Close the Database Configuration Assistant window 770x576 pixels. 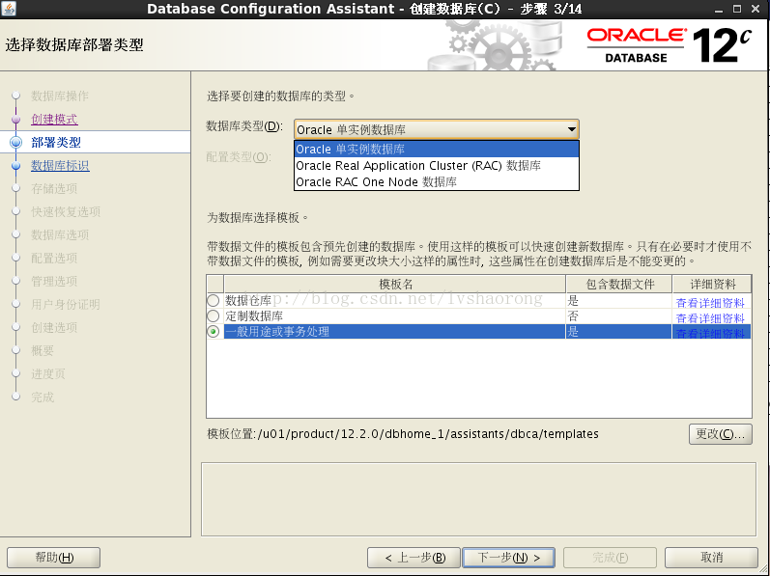pyautogui.click(x=756, y=9)
